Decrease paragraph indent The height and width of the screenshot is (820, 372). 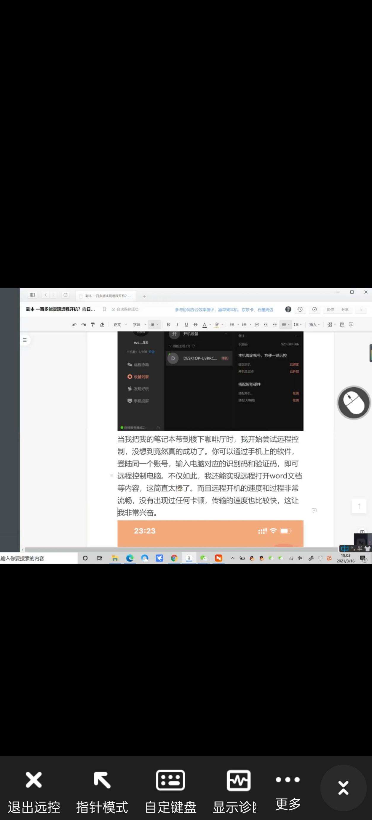click(275, 325)
